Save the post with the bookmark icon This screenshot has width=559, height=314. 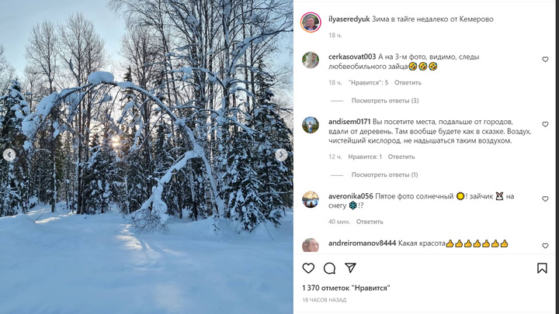[x=542, y=268]
